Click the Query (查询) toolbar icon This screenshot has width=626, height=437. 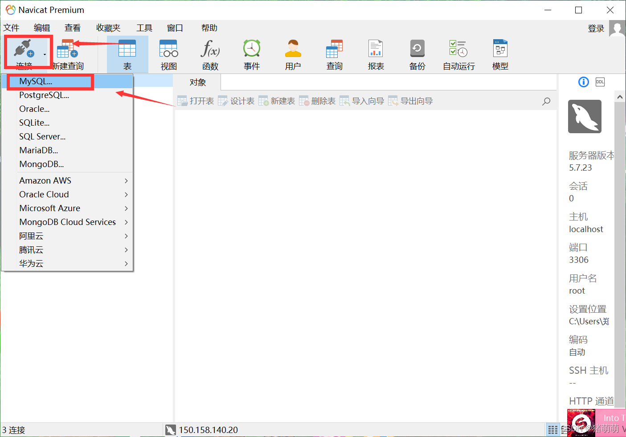coord(335,49)
